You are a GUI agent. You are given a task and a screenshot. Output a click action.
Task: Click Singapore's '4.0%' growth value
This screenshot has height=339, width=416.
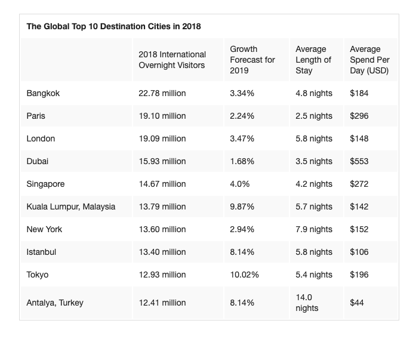pos(239,184)
